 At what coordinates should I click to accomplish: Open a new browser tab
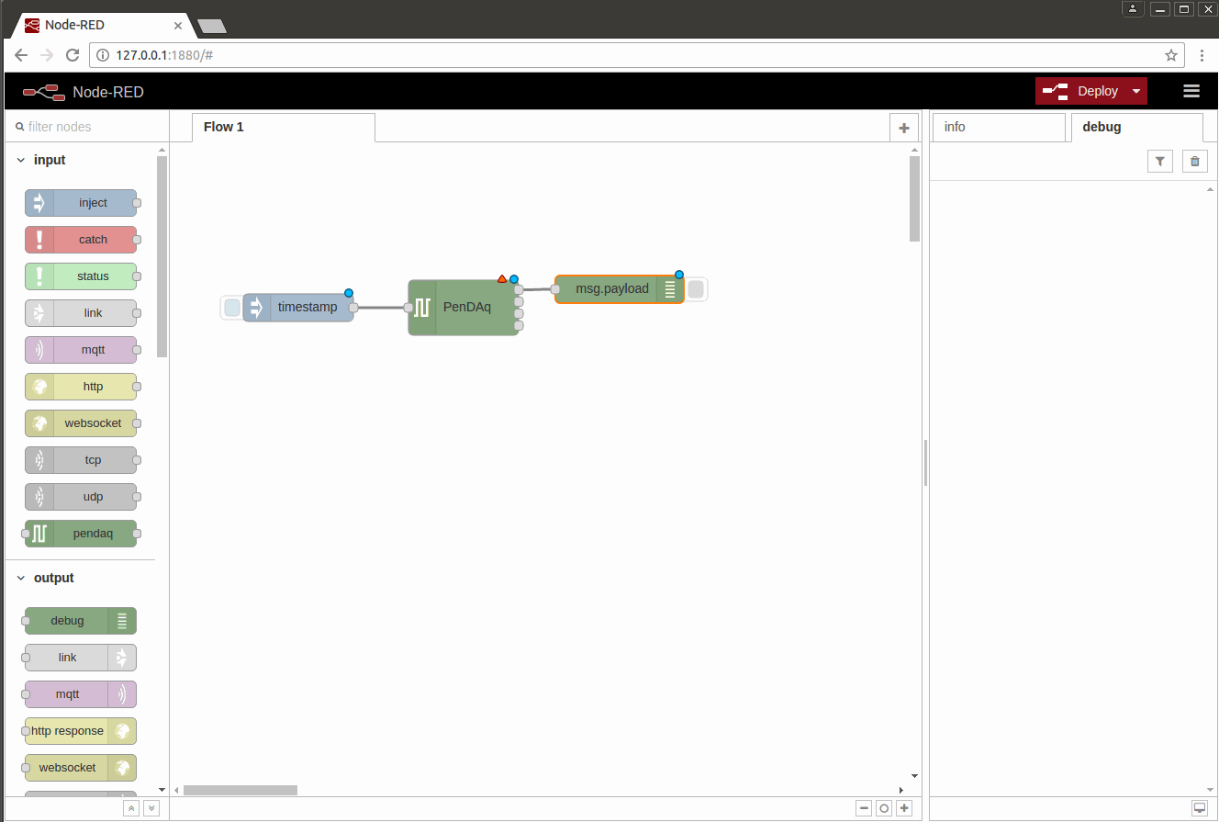pos(212,26)
